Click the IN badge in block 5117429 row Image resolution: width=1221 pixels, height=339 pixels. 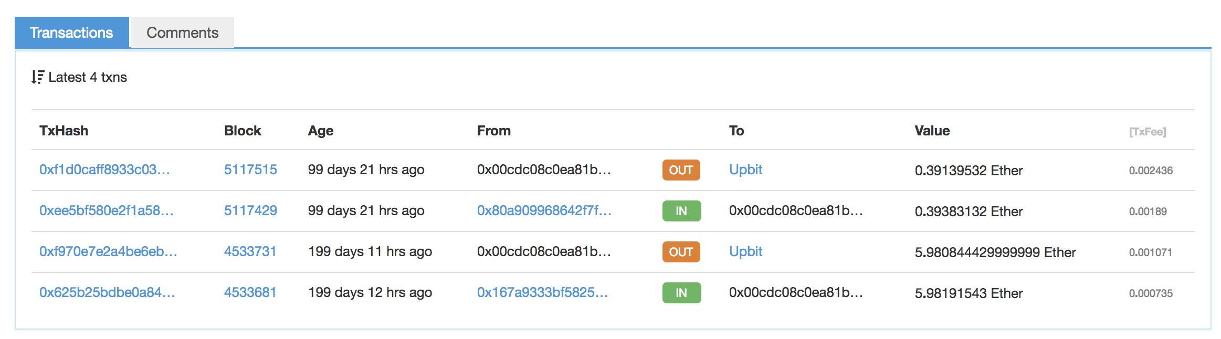pyautogui.click(x=681, y=211)
